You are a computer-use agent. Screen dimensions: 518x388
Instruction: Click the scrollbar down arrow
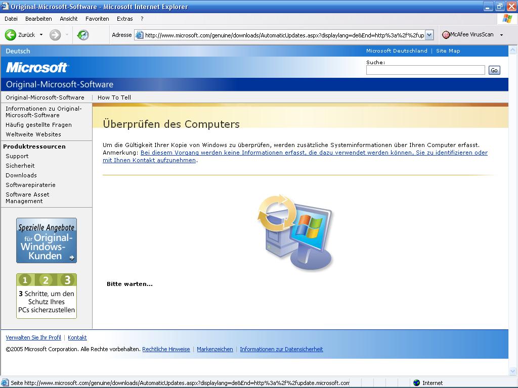(x=513, y=371)
